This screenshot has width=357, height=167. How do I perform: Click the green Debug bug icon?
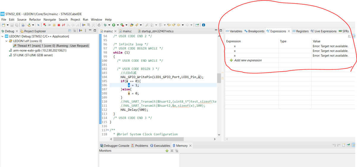coord(105,25)
